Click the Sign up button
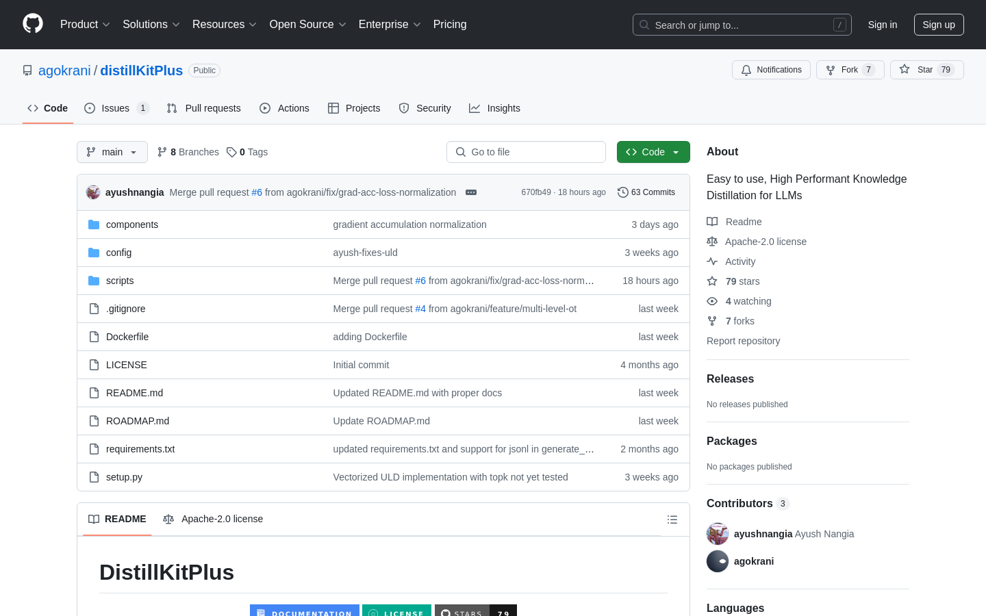The width and height of the screenshot is (986, 616). (939, 25)
